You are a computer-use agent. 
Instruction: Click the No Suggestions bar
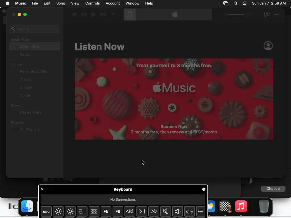point(123,200)
